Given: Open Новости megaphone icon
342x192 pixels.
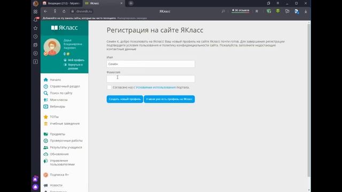Looking at the screenshot, I should [45, 185].
